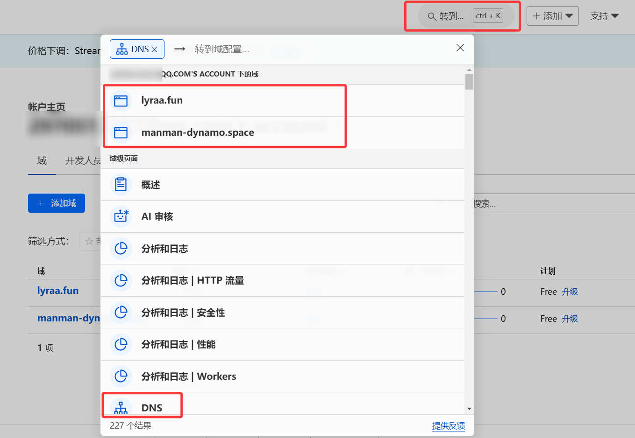Viewport: 635px width, 438px height.
Task: Open the 概述 domain page entry
Action: point(283,185)
